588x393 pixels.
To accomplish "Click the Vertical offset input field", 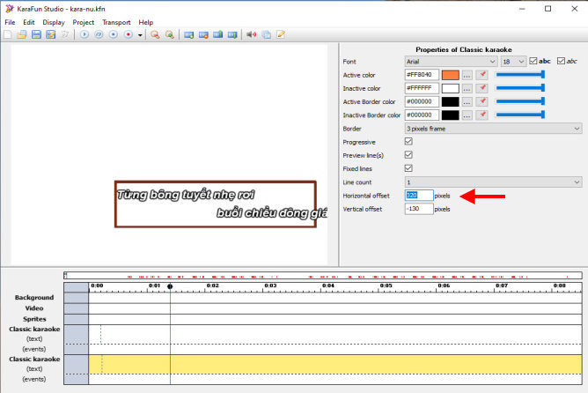I will (419, 209).
